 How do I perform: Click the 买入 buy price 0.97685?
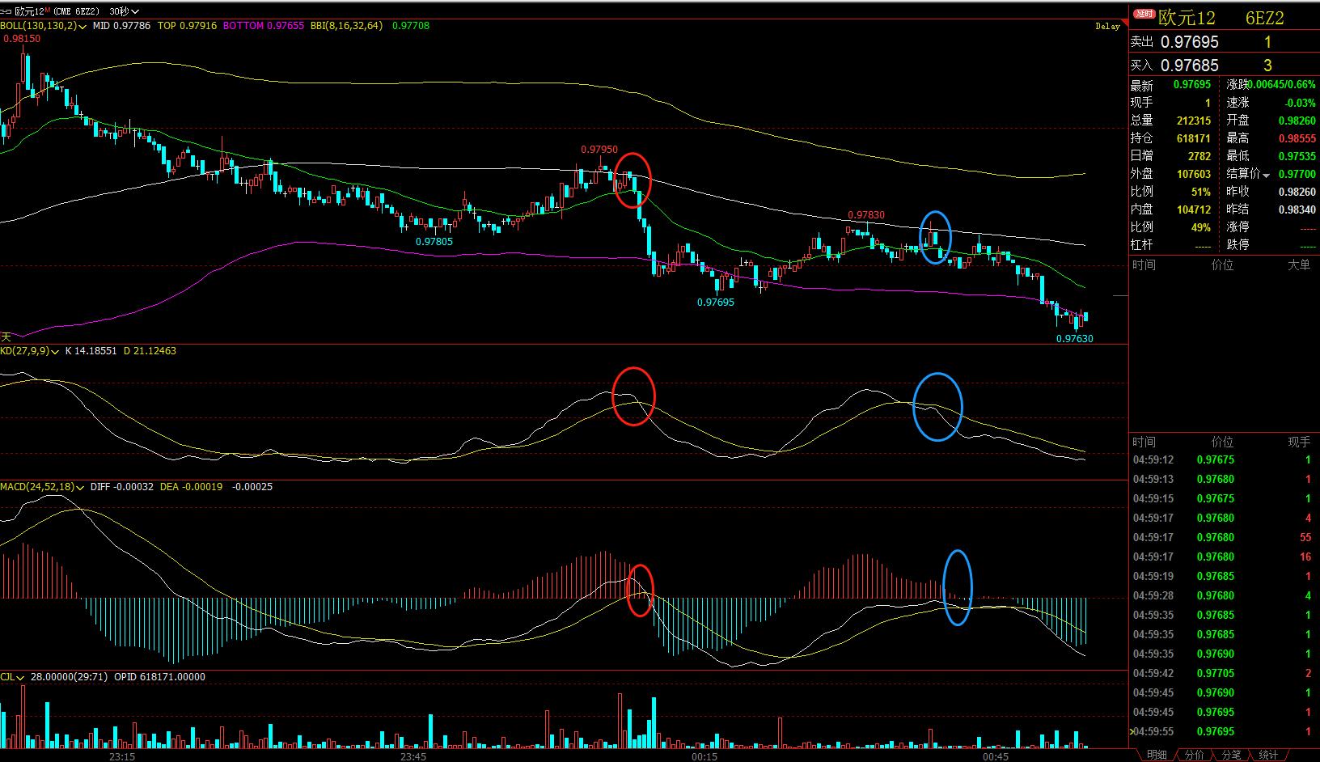1189,66
